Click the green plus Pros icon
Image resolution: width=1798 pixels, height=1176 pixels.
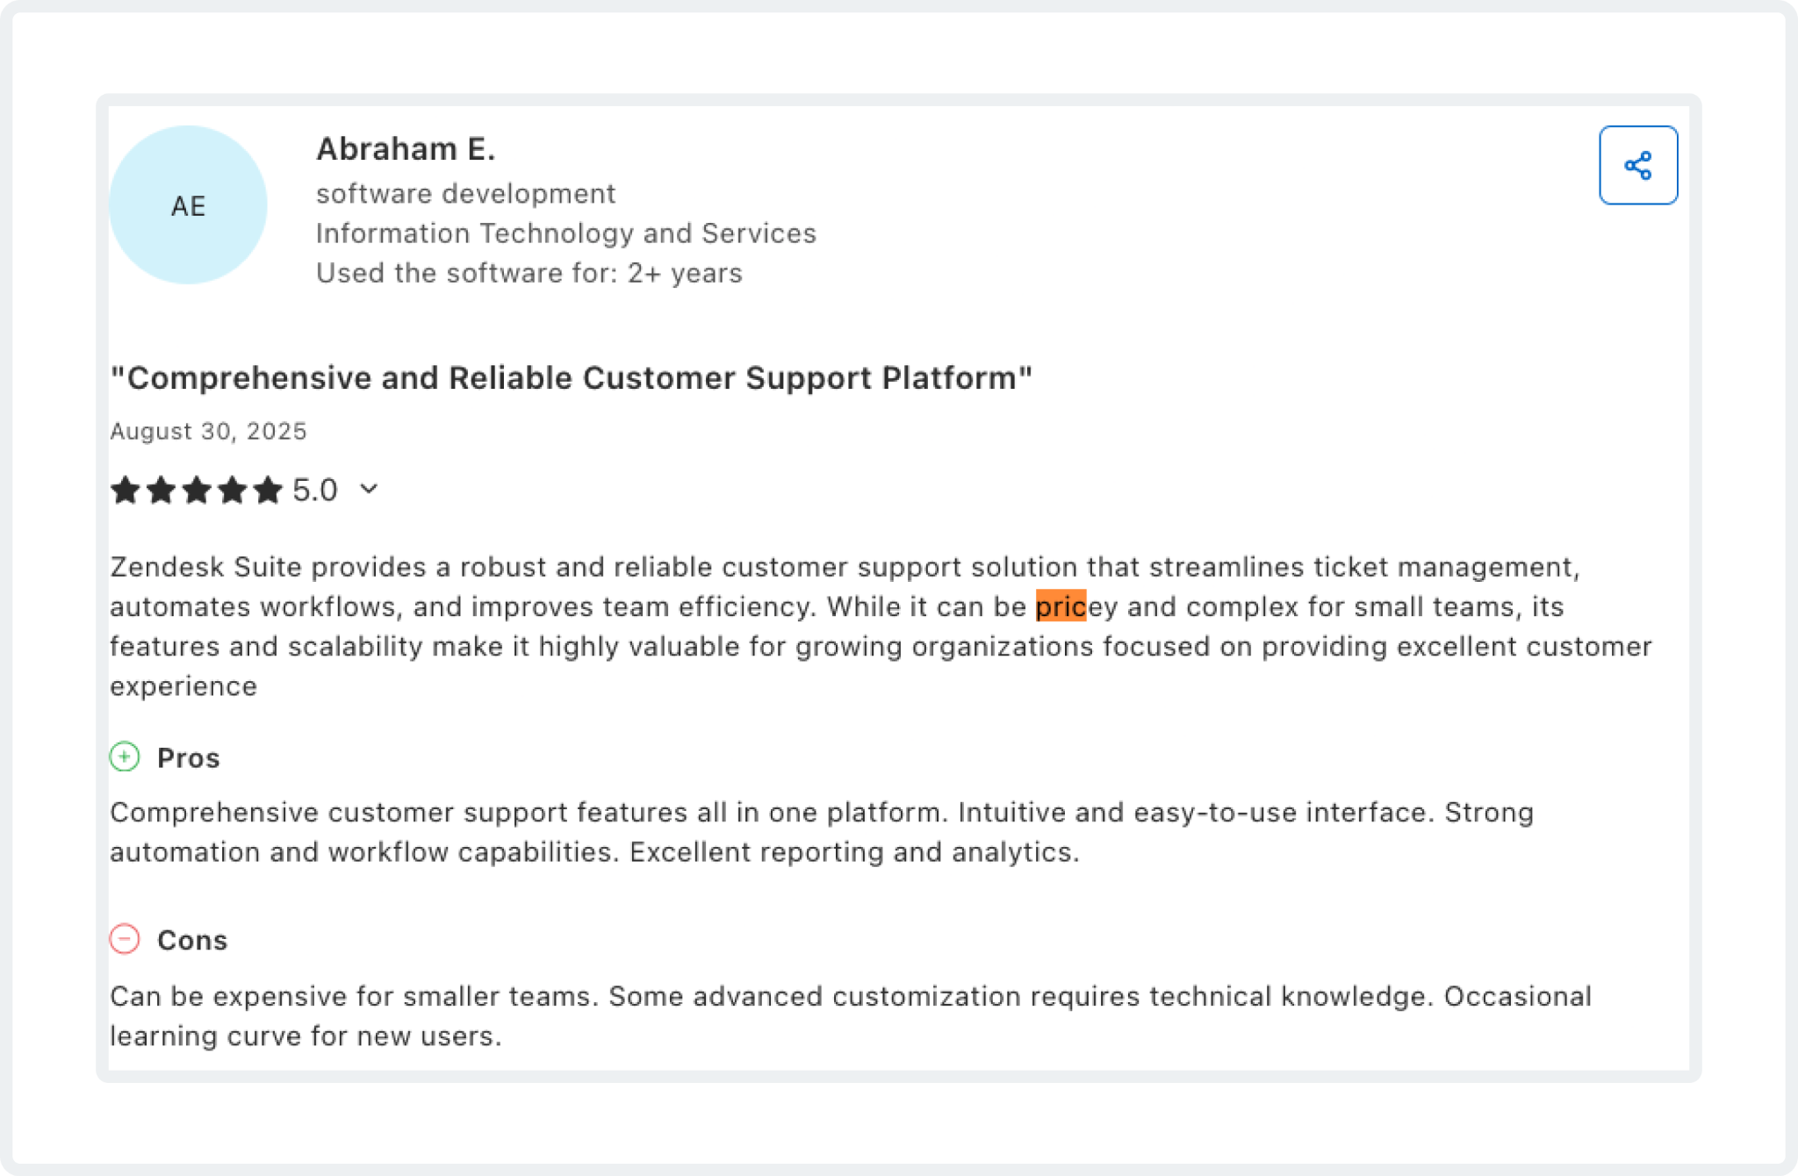coord(125,757)
